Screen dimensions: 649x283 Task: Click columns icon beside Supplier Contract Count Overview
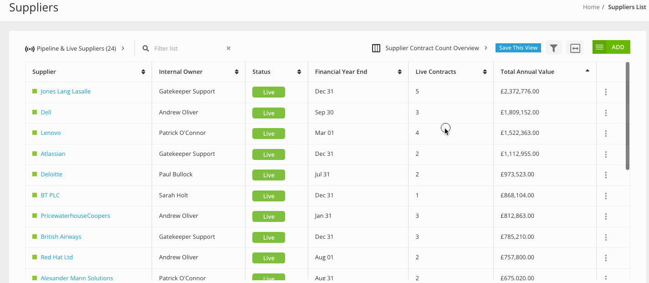pos(376,48)
